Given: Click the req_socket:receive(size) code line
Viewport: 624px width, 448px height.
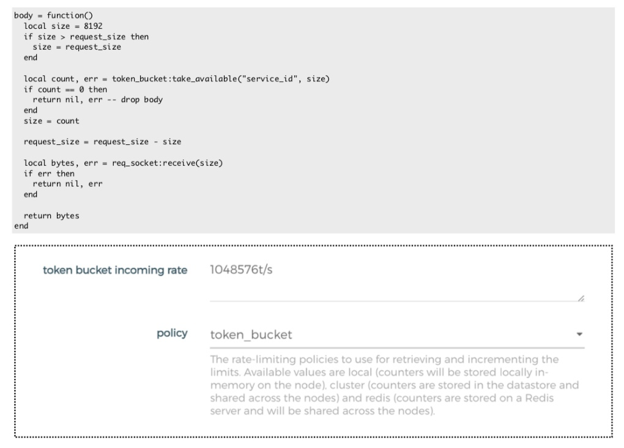Looking at the screenshot, I should pos(123,163).
